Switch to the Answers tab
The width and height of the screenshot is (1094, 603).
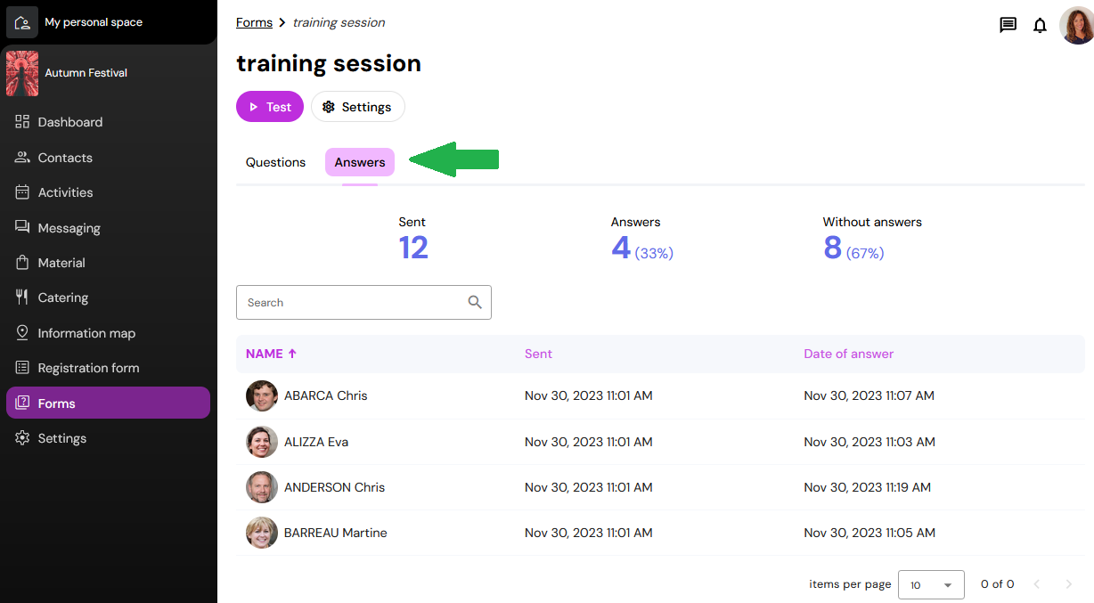coord(360,162)
